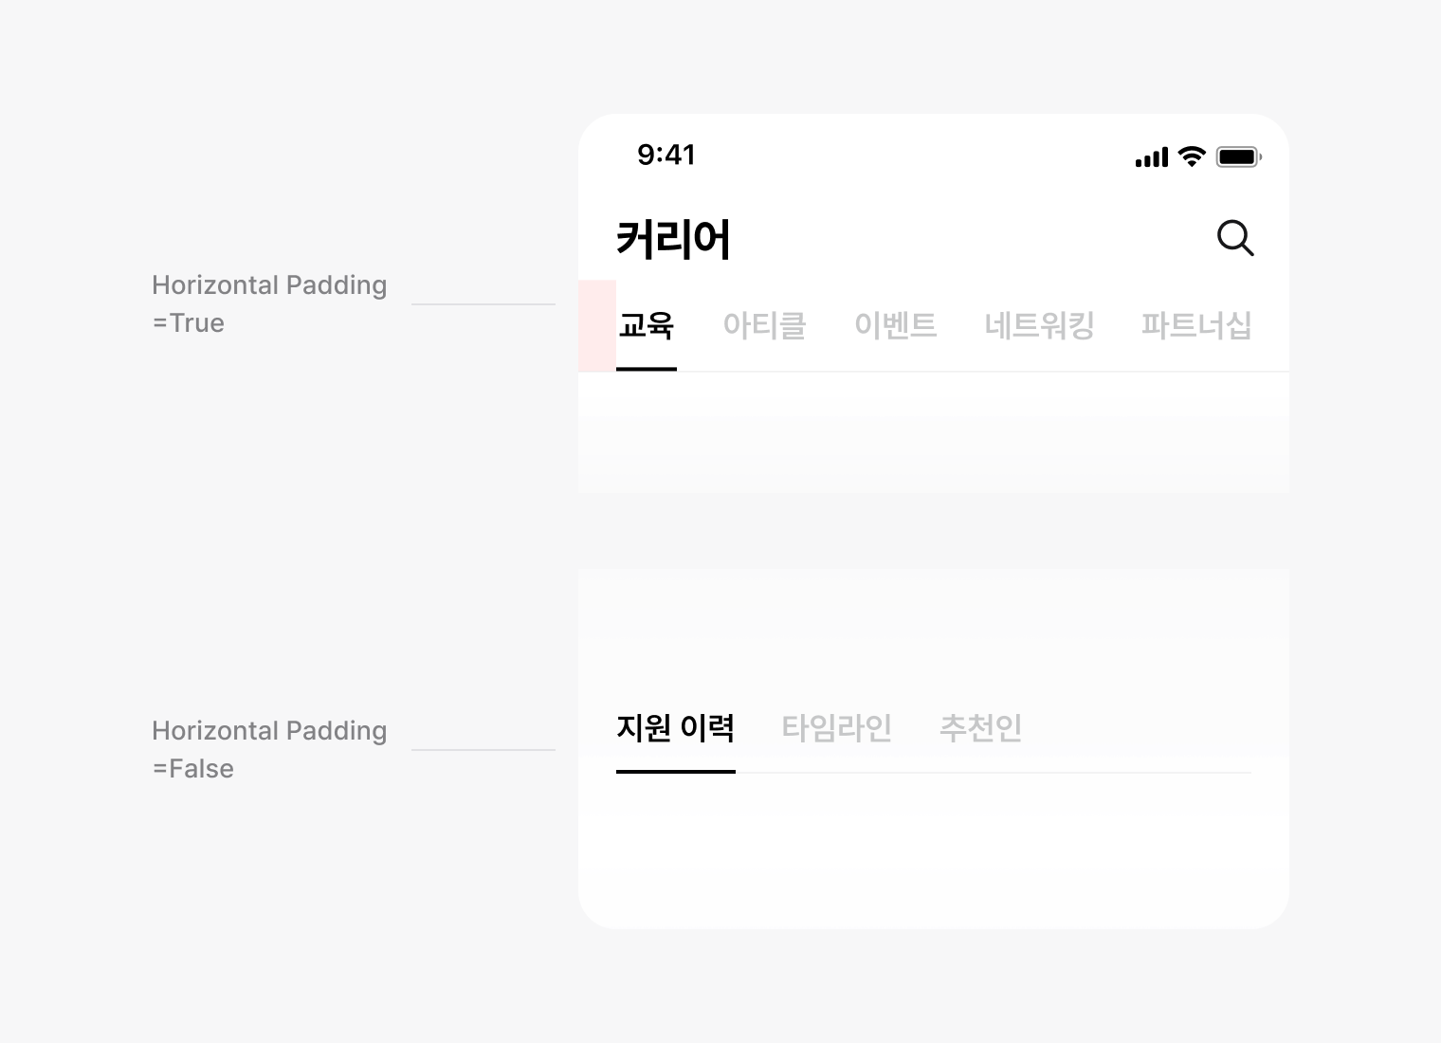Select the 지원 이력 tab
This screenshot has width=1441, height=1043.
pos(675,727)
